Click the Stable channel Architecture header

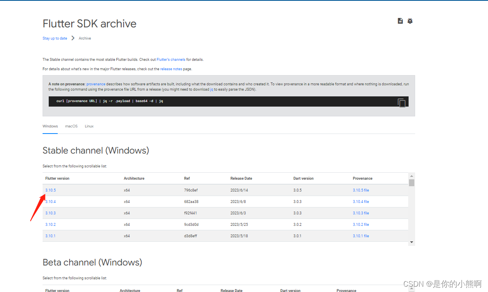[x=134, y=178]
